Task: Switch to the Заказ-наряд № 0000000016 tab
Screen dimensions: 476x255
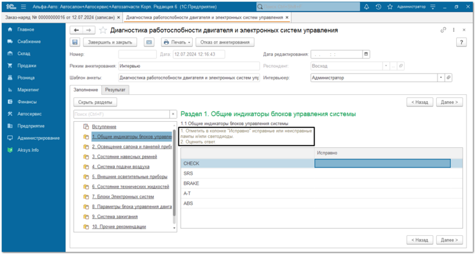Action: pyautogui.click(x=60, y=17)
